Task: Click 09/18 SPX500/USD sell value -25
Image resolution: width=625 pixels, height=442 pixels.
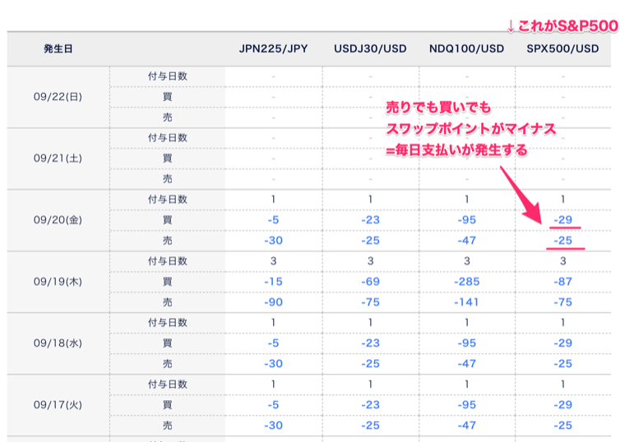Action: coord(562,364)
